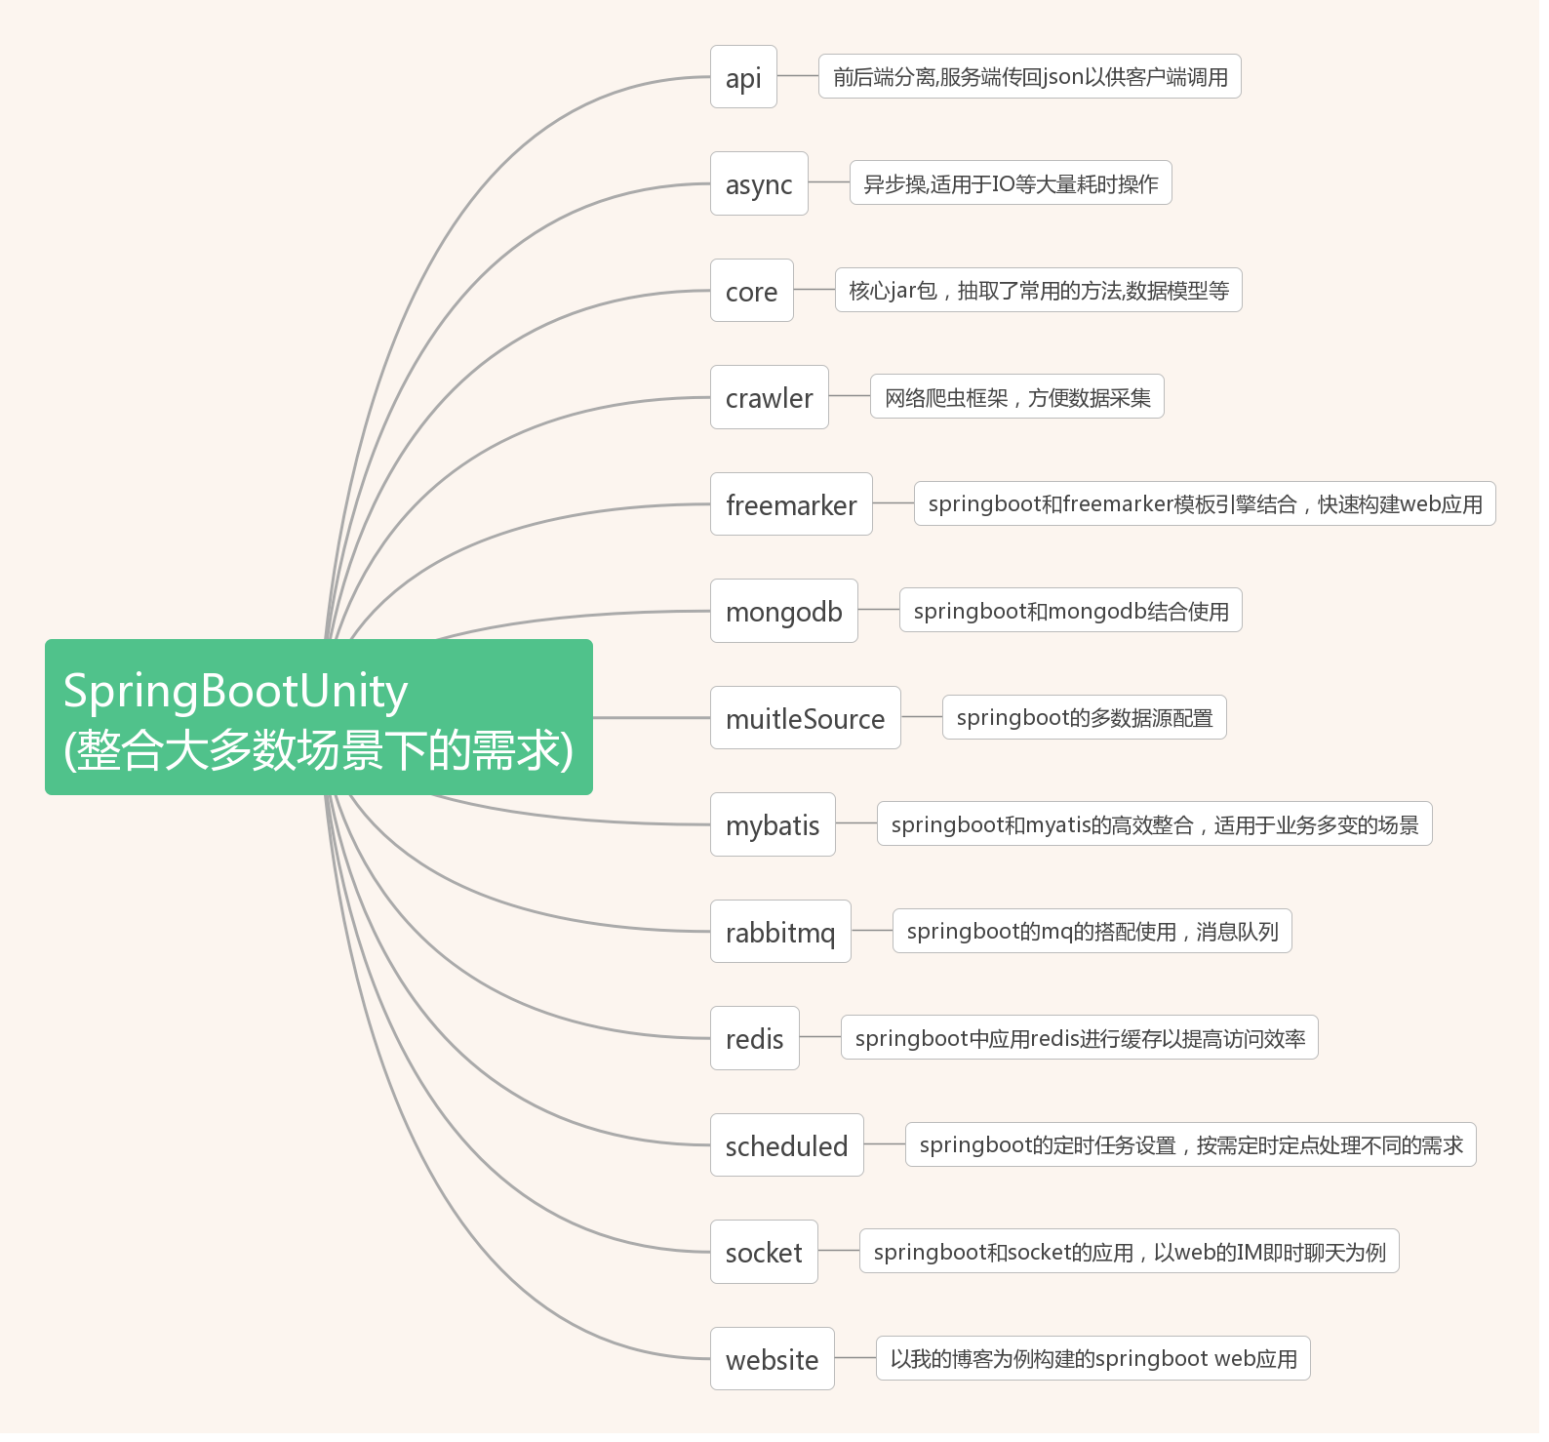Select the socket topic node

[x=764, y=1252]
